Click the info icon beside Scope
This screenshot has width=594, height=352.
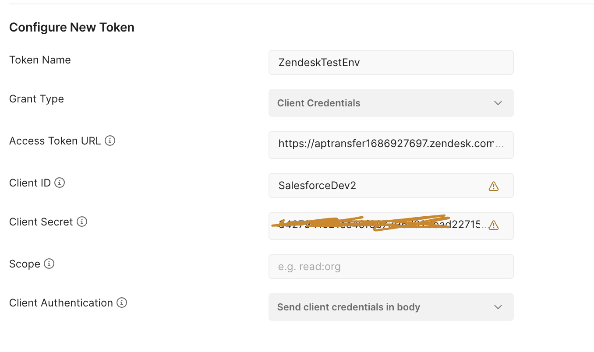[49, 264]
